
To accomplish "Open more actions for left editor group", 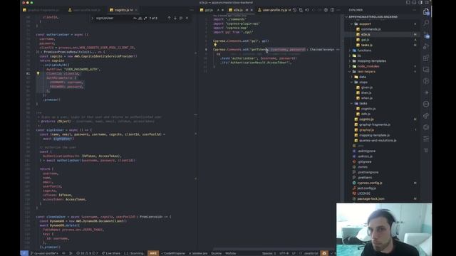I will click(192, 10).
